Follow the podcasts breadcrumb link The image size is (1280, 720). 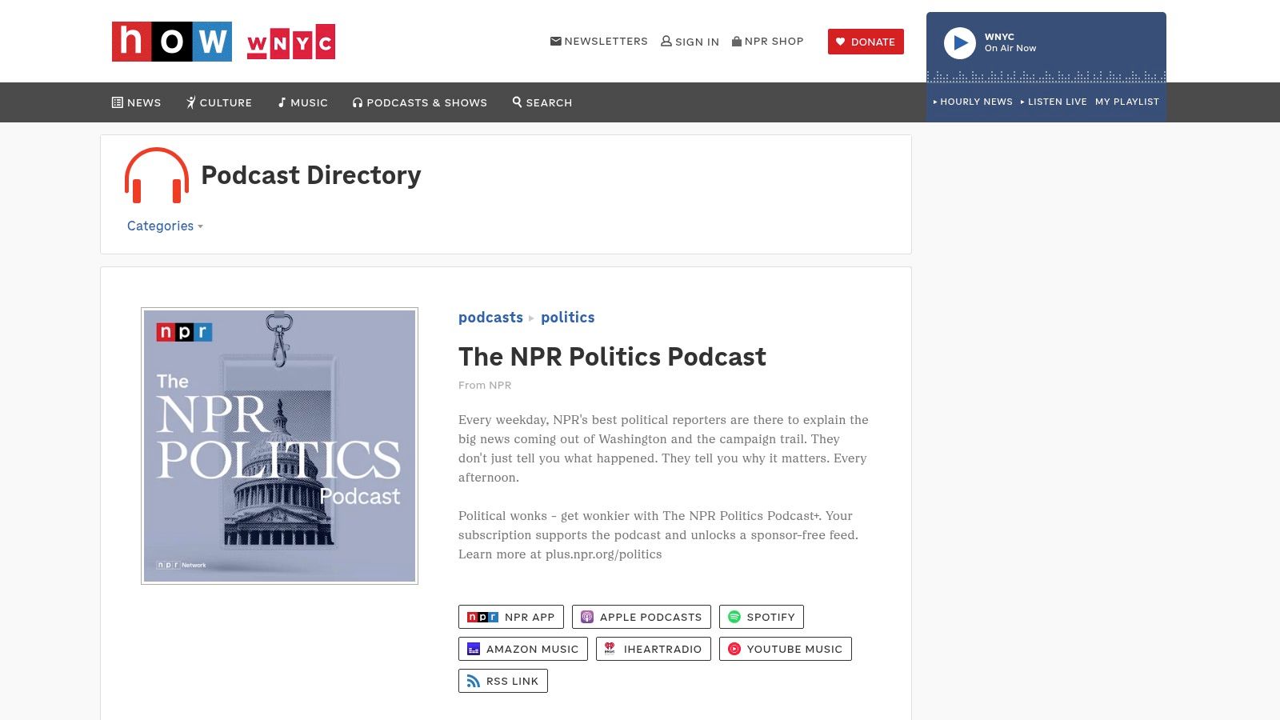490,318
